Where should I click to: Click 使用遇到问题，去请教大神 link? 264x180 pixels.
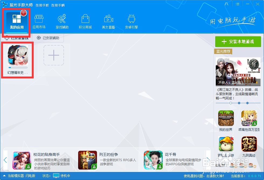[204, 176]
